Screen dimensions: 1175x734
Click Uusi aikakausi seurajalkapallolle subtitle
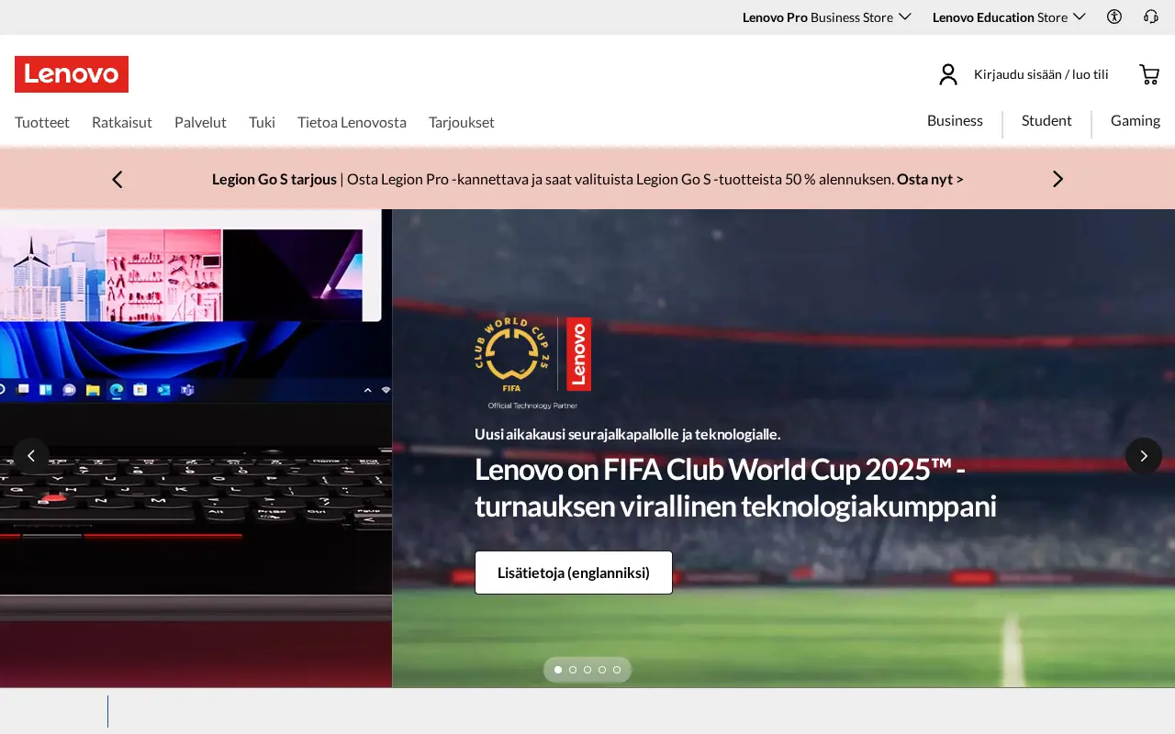coord(628,434)
